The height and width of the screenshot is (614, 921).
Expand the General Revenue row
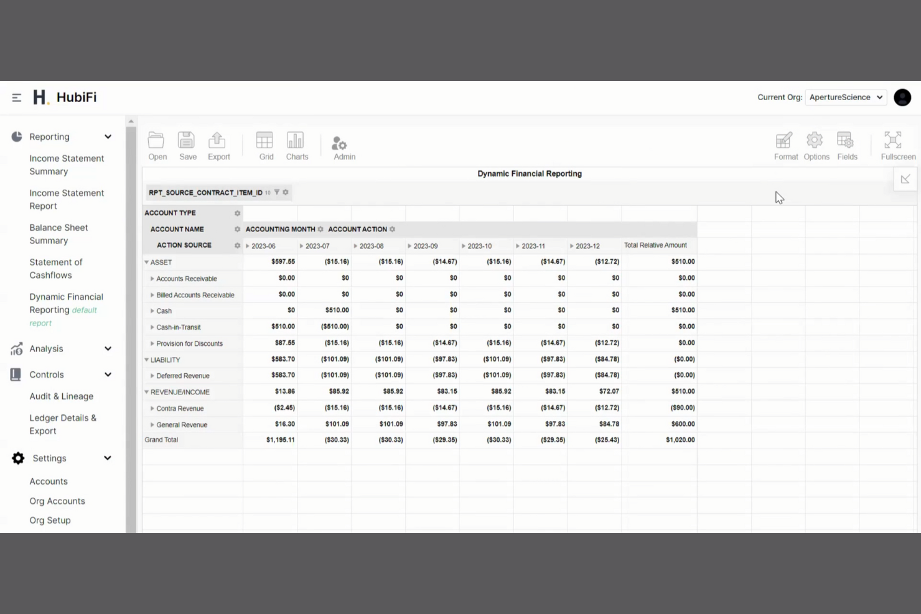[x=152, y=425]
